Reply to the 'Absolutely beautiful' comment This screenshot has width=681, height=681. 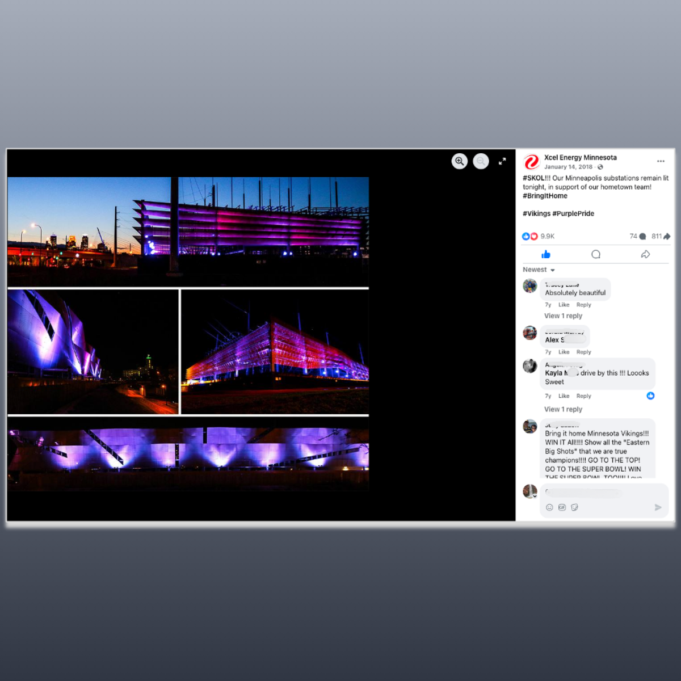coord(583,305)
